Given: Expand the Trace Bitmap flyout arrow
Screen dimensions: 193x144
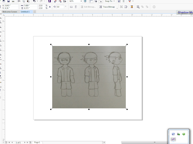Looking at the screenshot, I should (117, 8).
